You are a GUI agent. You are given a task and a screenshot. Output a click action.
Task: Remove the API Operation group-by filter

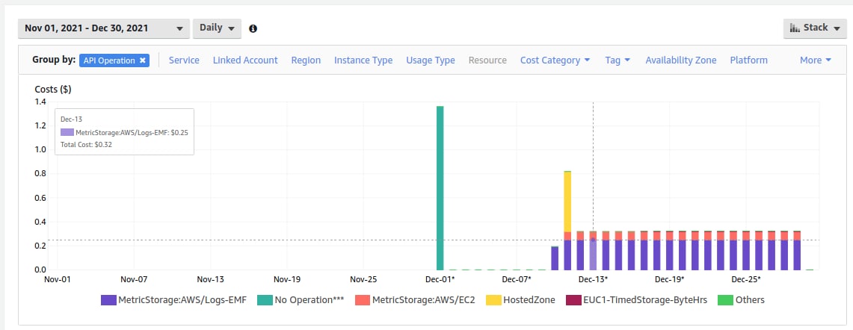pos(143,60)
